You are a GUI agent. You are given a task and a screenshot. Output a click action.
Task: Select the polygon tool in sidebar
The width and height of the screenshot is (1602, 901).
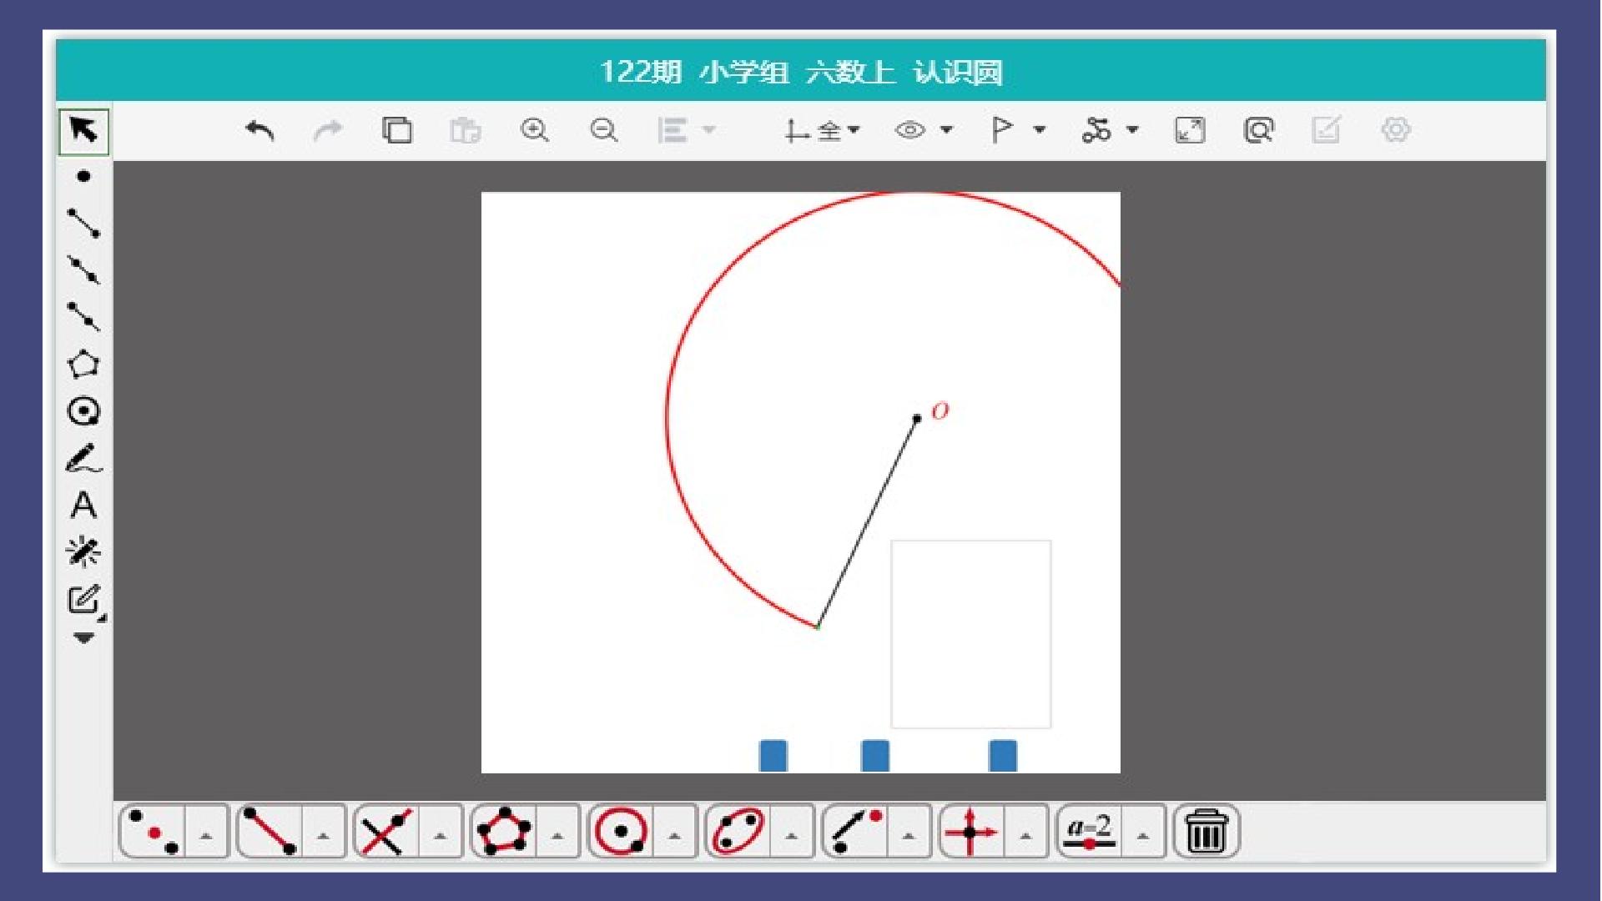pos(83,365)
